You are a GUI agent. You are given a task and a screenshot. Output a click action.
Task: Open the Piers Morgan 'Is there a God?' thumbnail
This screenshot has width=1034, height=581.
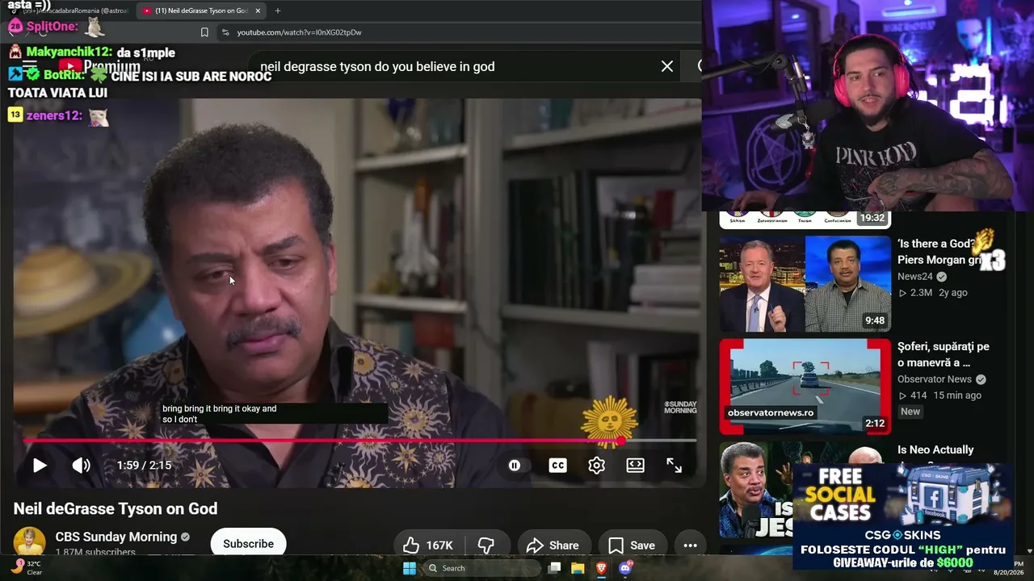click(x=805, y=284)
